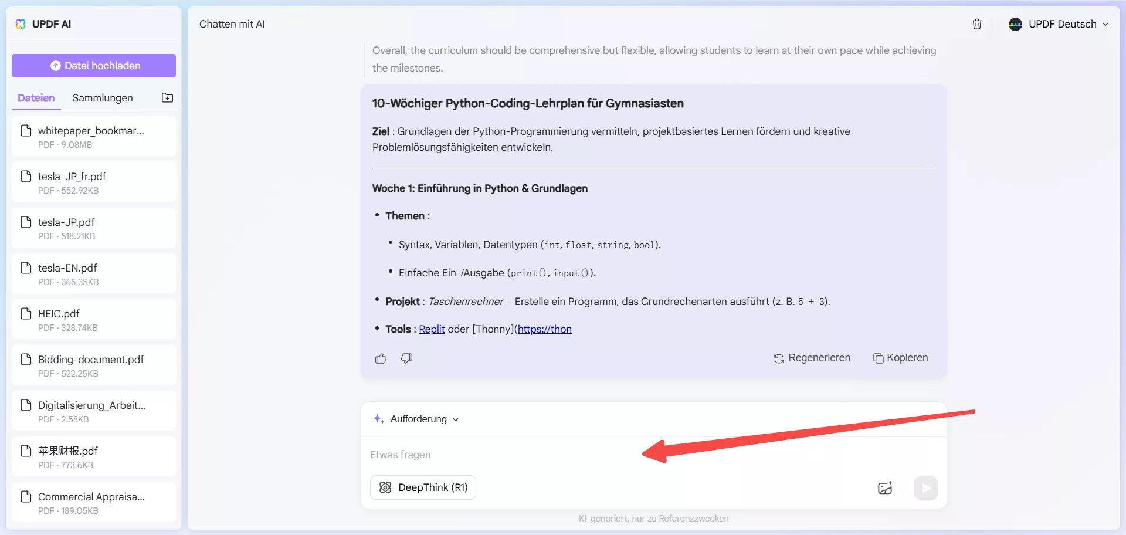Image resolution: width=1126 pixels, height=535 pixels.
Task: Select the Dateien tab
Action: pos(36,98)
